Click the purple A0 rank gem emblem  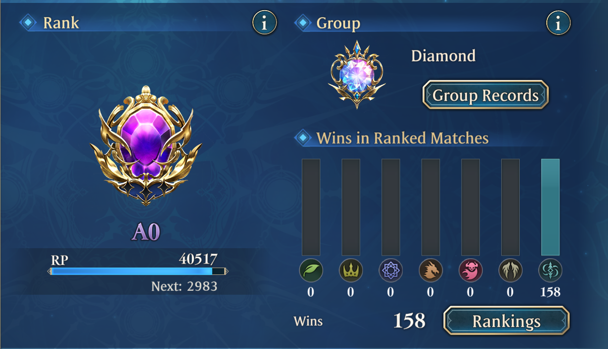(x=146, y=145)
